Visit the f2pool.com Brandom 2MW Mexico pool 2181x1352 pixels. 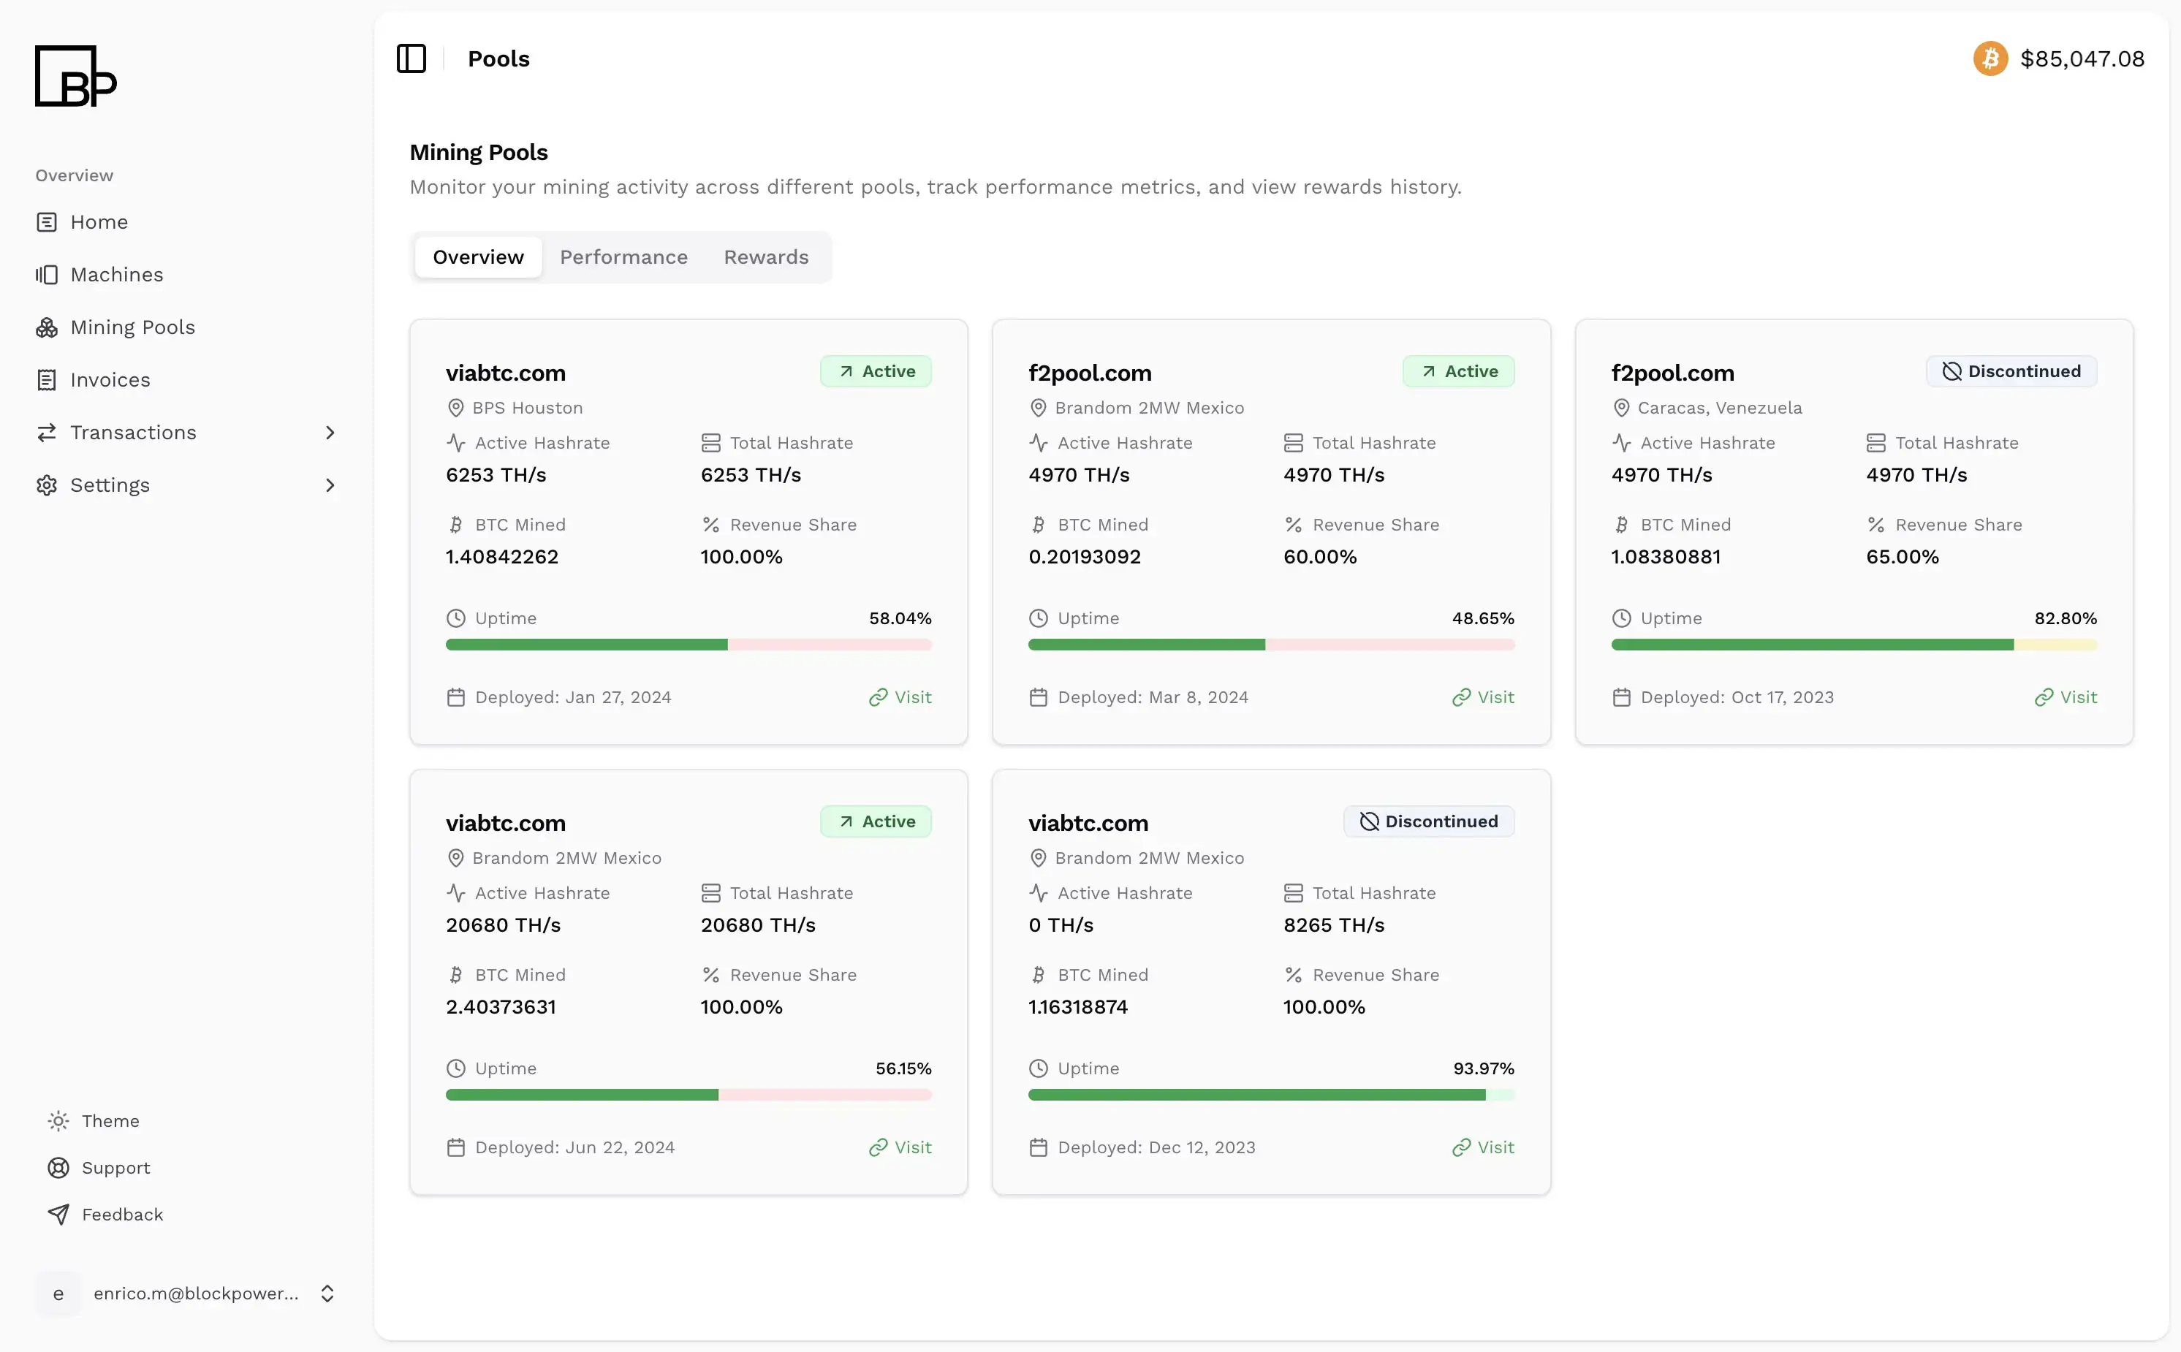pyautogui.click(x=1484, y=697)
